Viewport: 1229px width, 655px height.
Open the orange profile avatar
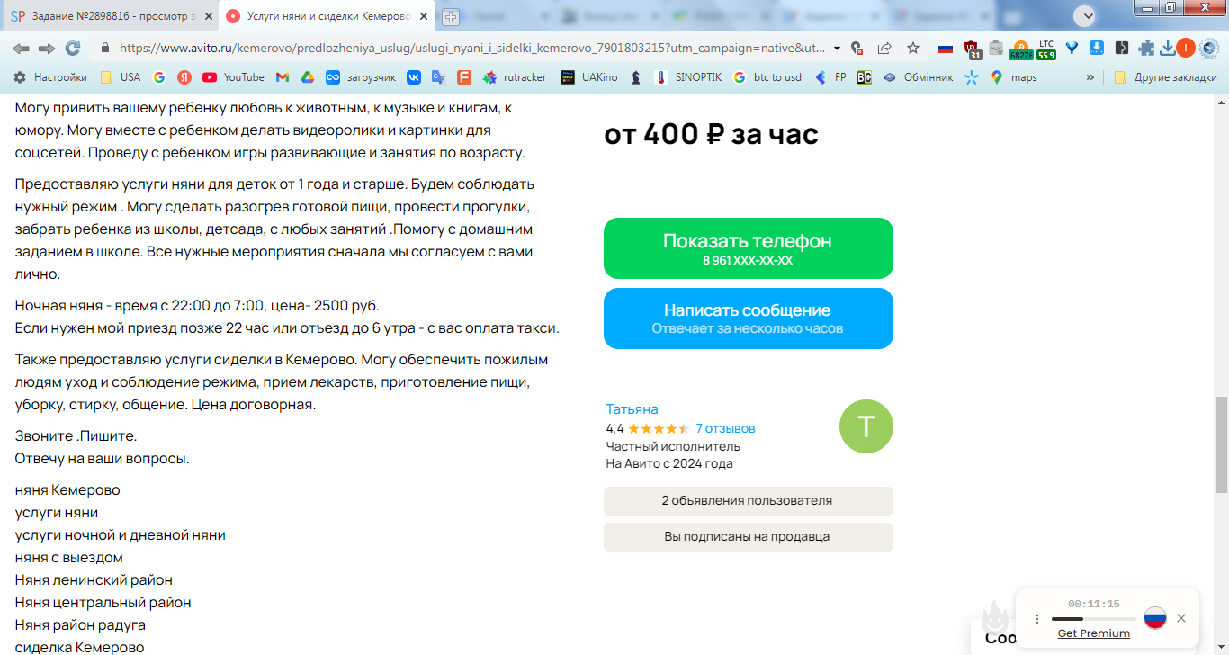(x=1186, y=49)
